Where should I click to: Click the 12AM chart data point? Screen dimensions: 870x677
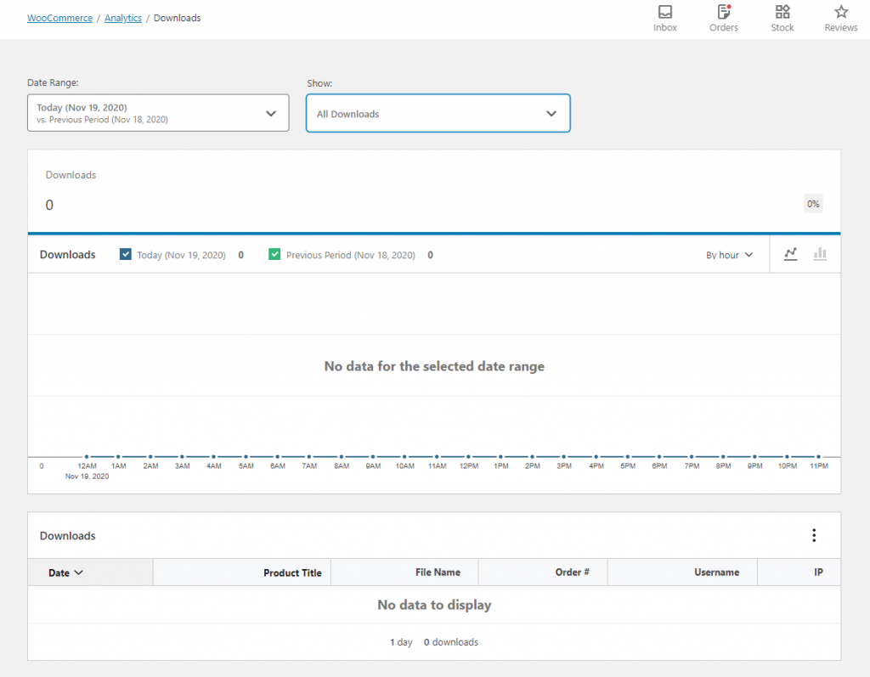click(87, 457)
